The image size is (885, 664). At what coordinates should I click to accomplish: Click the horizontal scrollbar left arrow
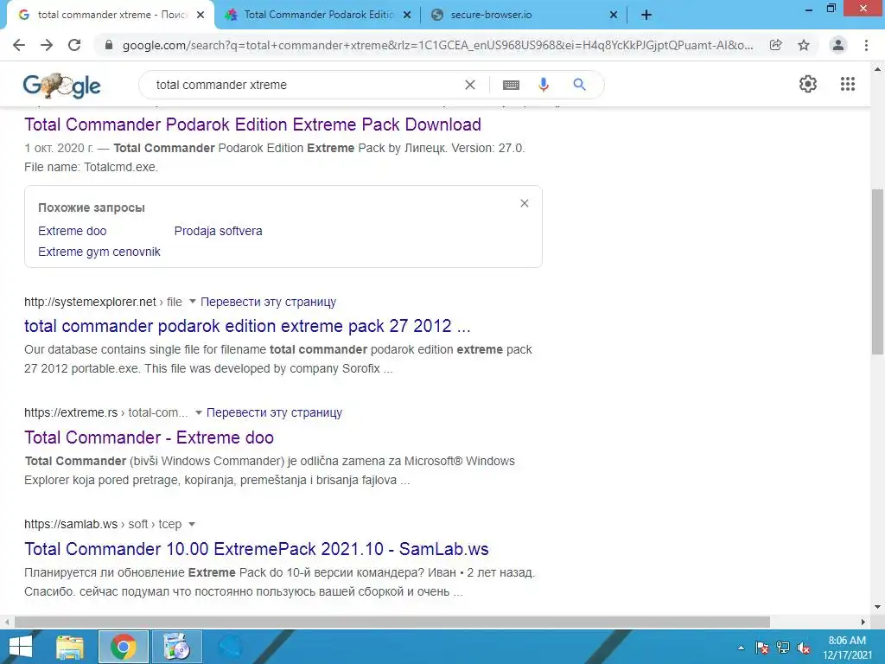point(7,622)
